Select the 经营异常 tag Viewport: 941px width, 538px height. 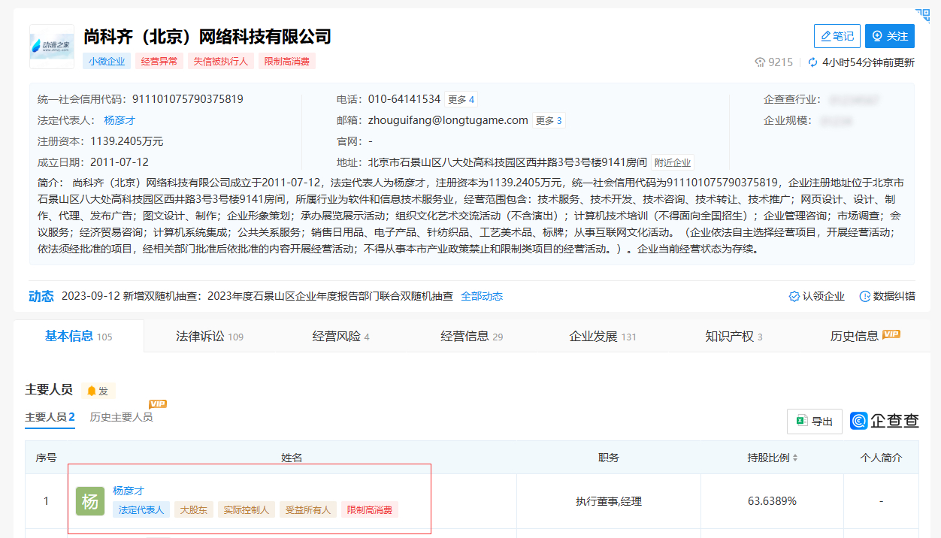159,62
